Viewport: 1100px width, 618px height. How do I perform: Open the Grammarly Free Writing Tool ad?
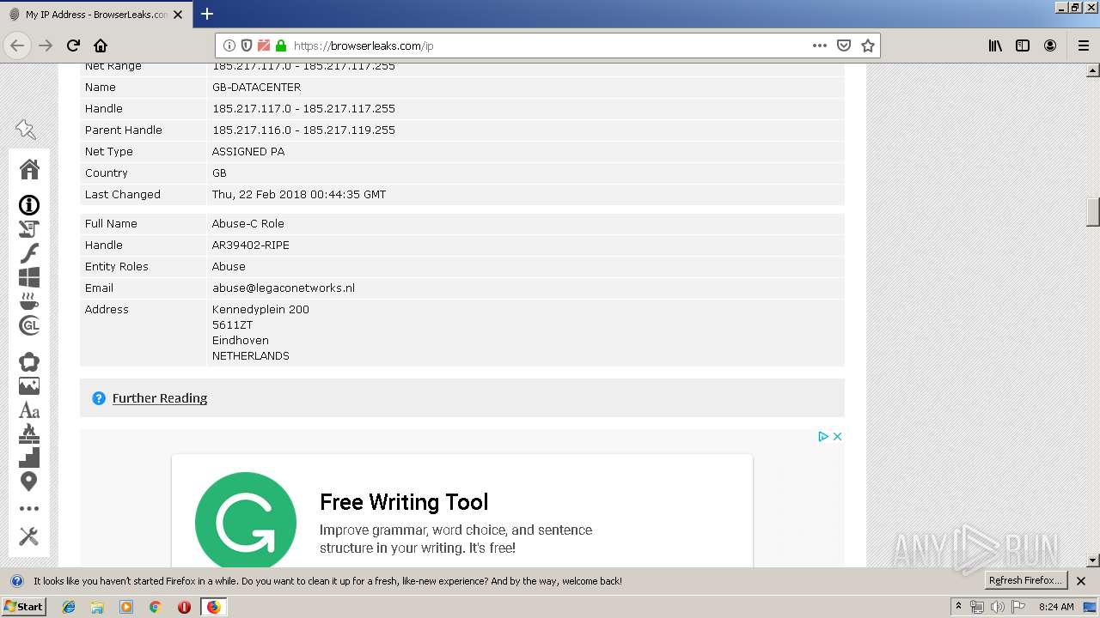click(404, 502)
